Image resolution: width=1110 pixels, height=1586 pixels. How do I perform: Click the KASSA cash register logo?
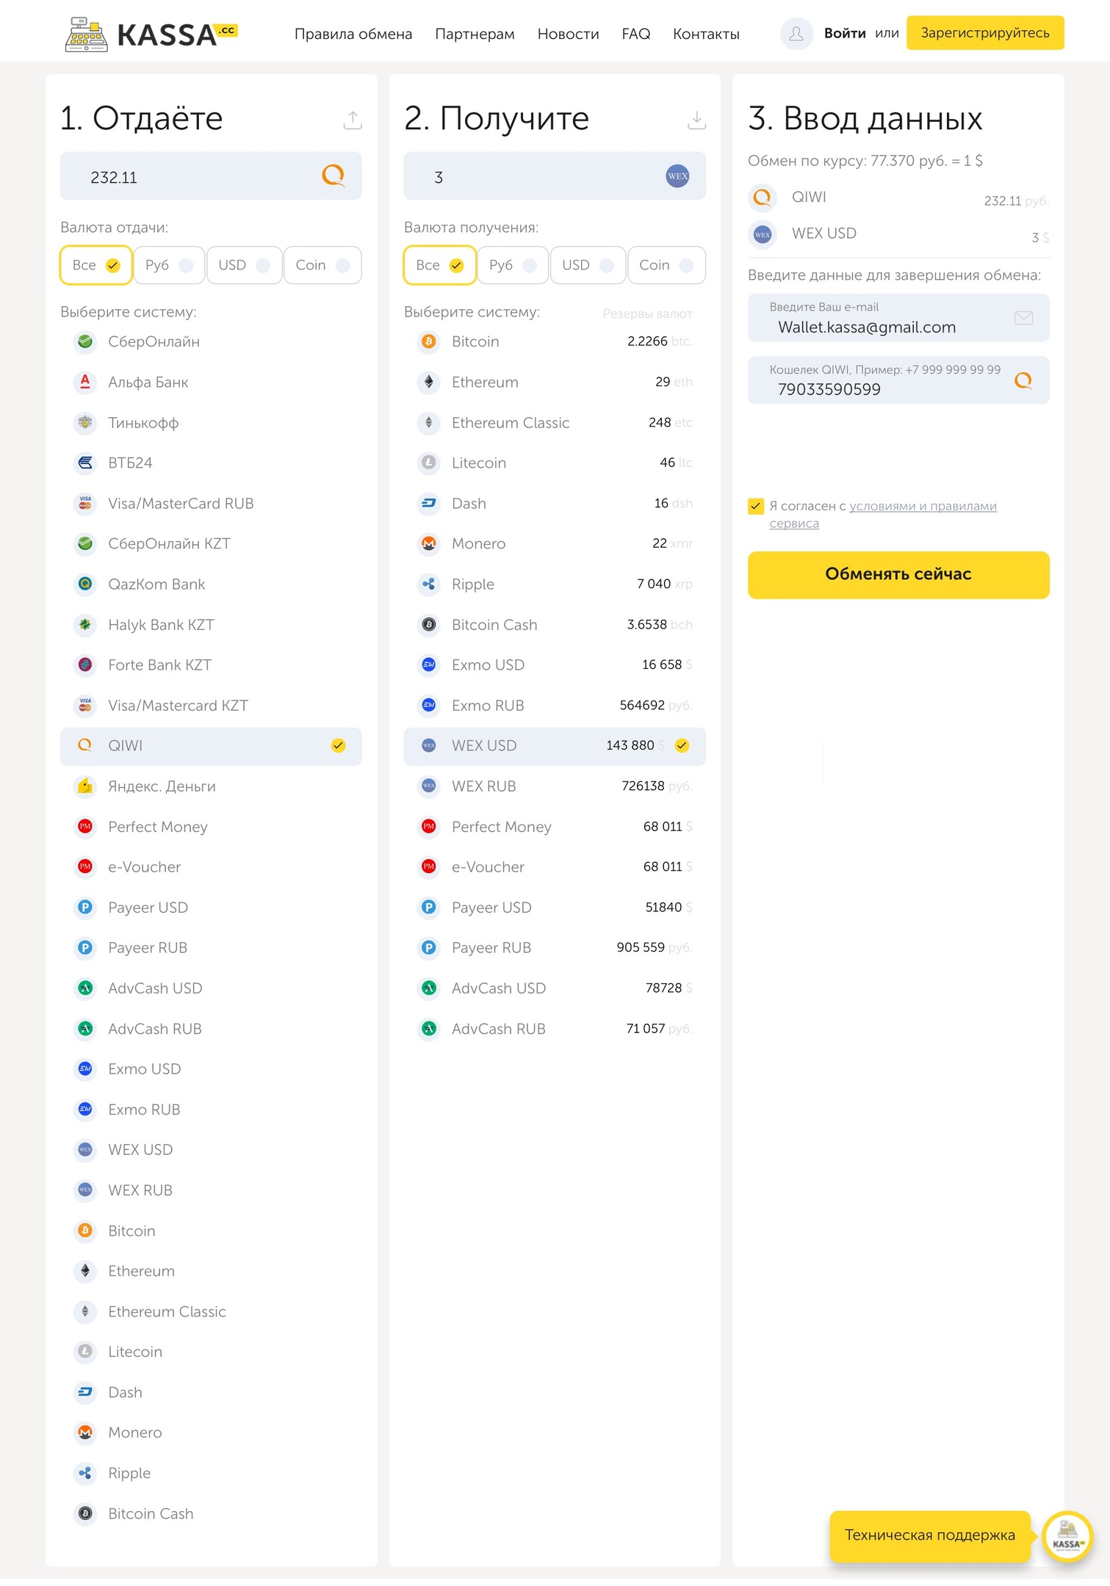[151, 34]
